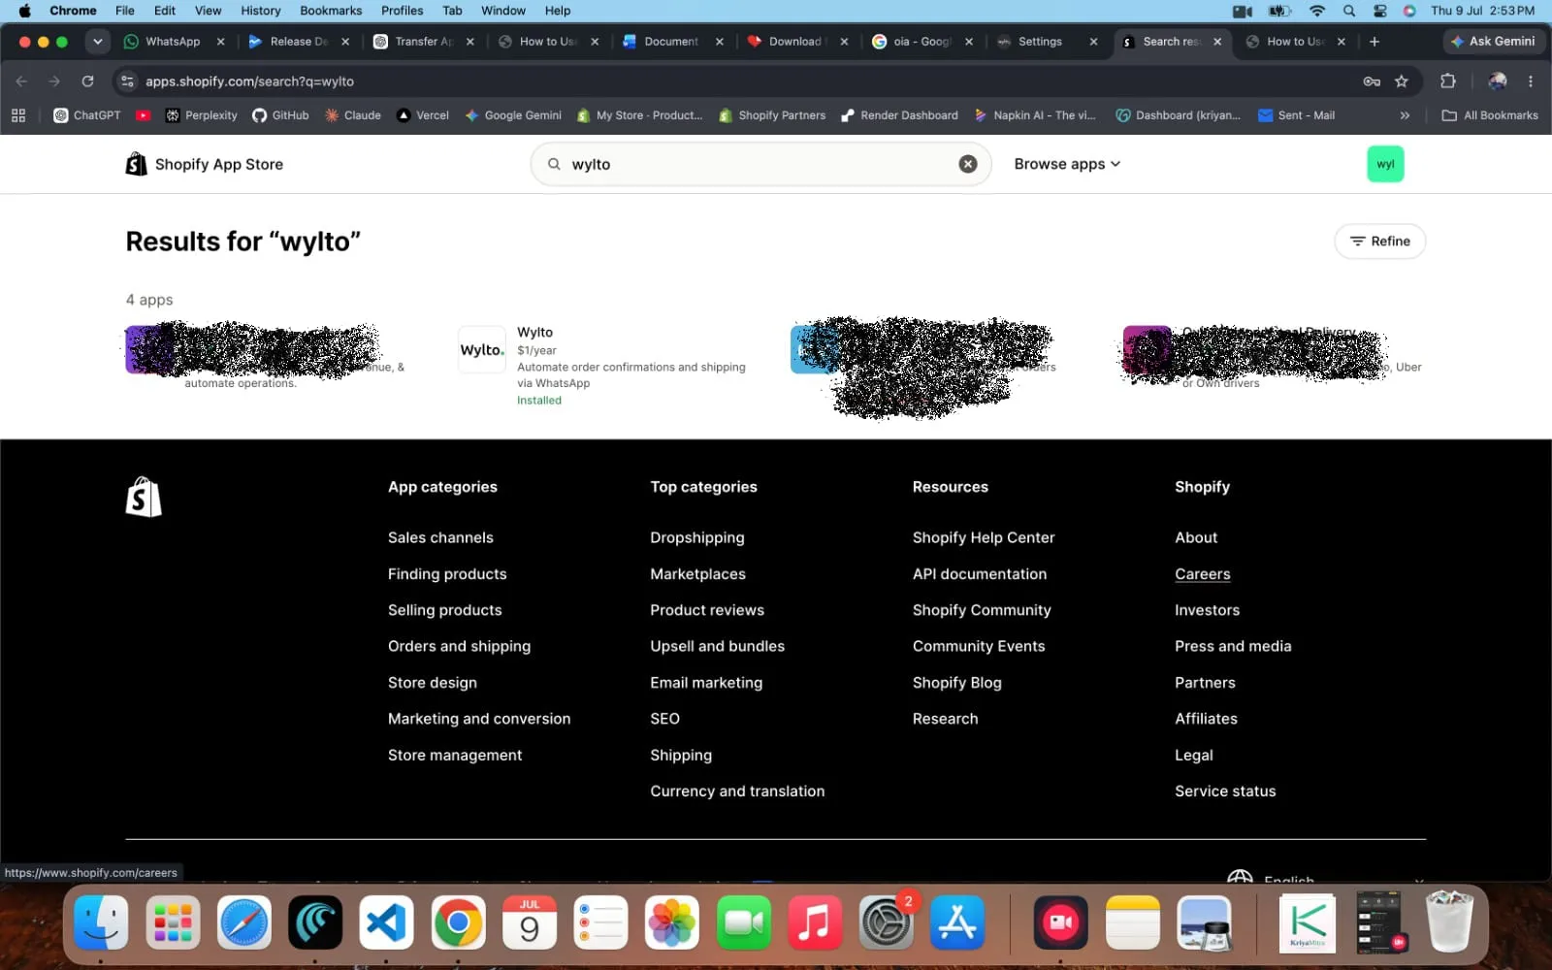Open Visual Studio Code from the dock
1552x970 pixels.
click(x=386, y=921)
